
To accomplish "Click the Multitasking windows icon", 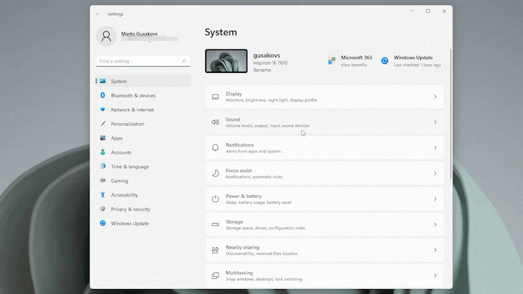I will pyautogui.click(x=216, y=276).
